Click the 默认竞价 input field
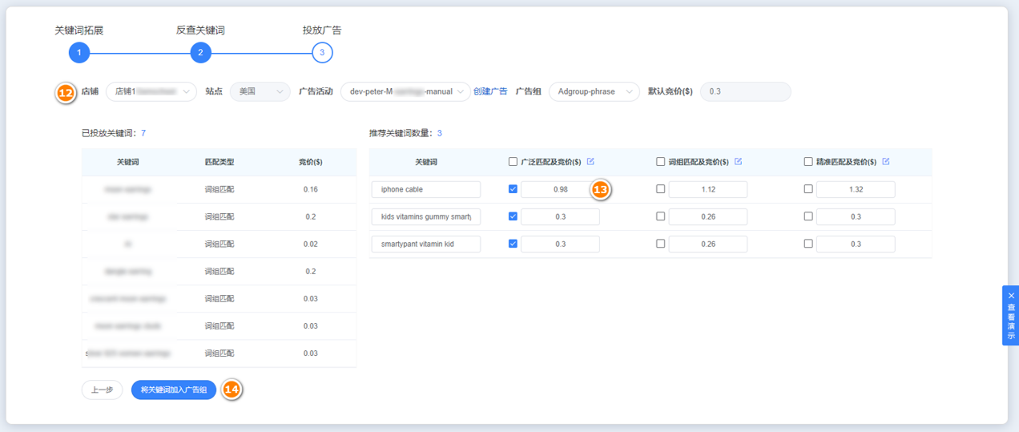Viewport: 1019px width, 432px height. coord(745,91)
